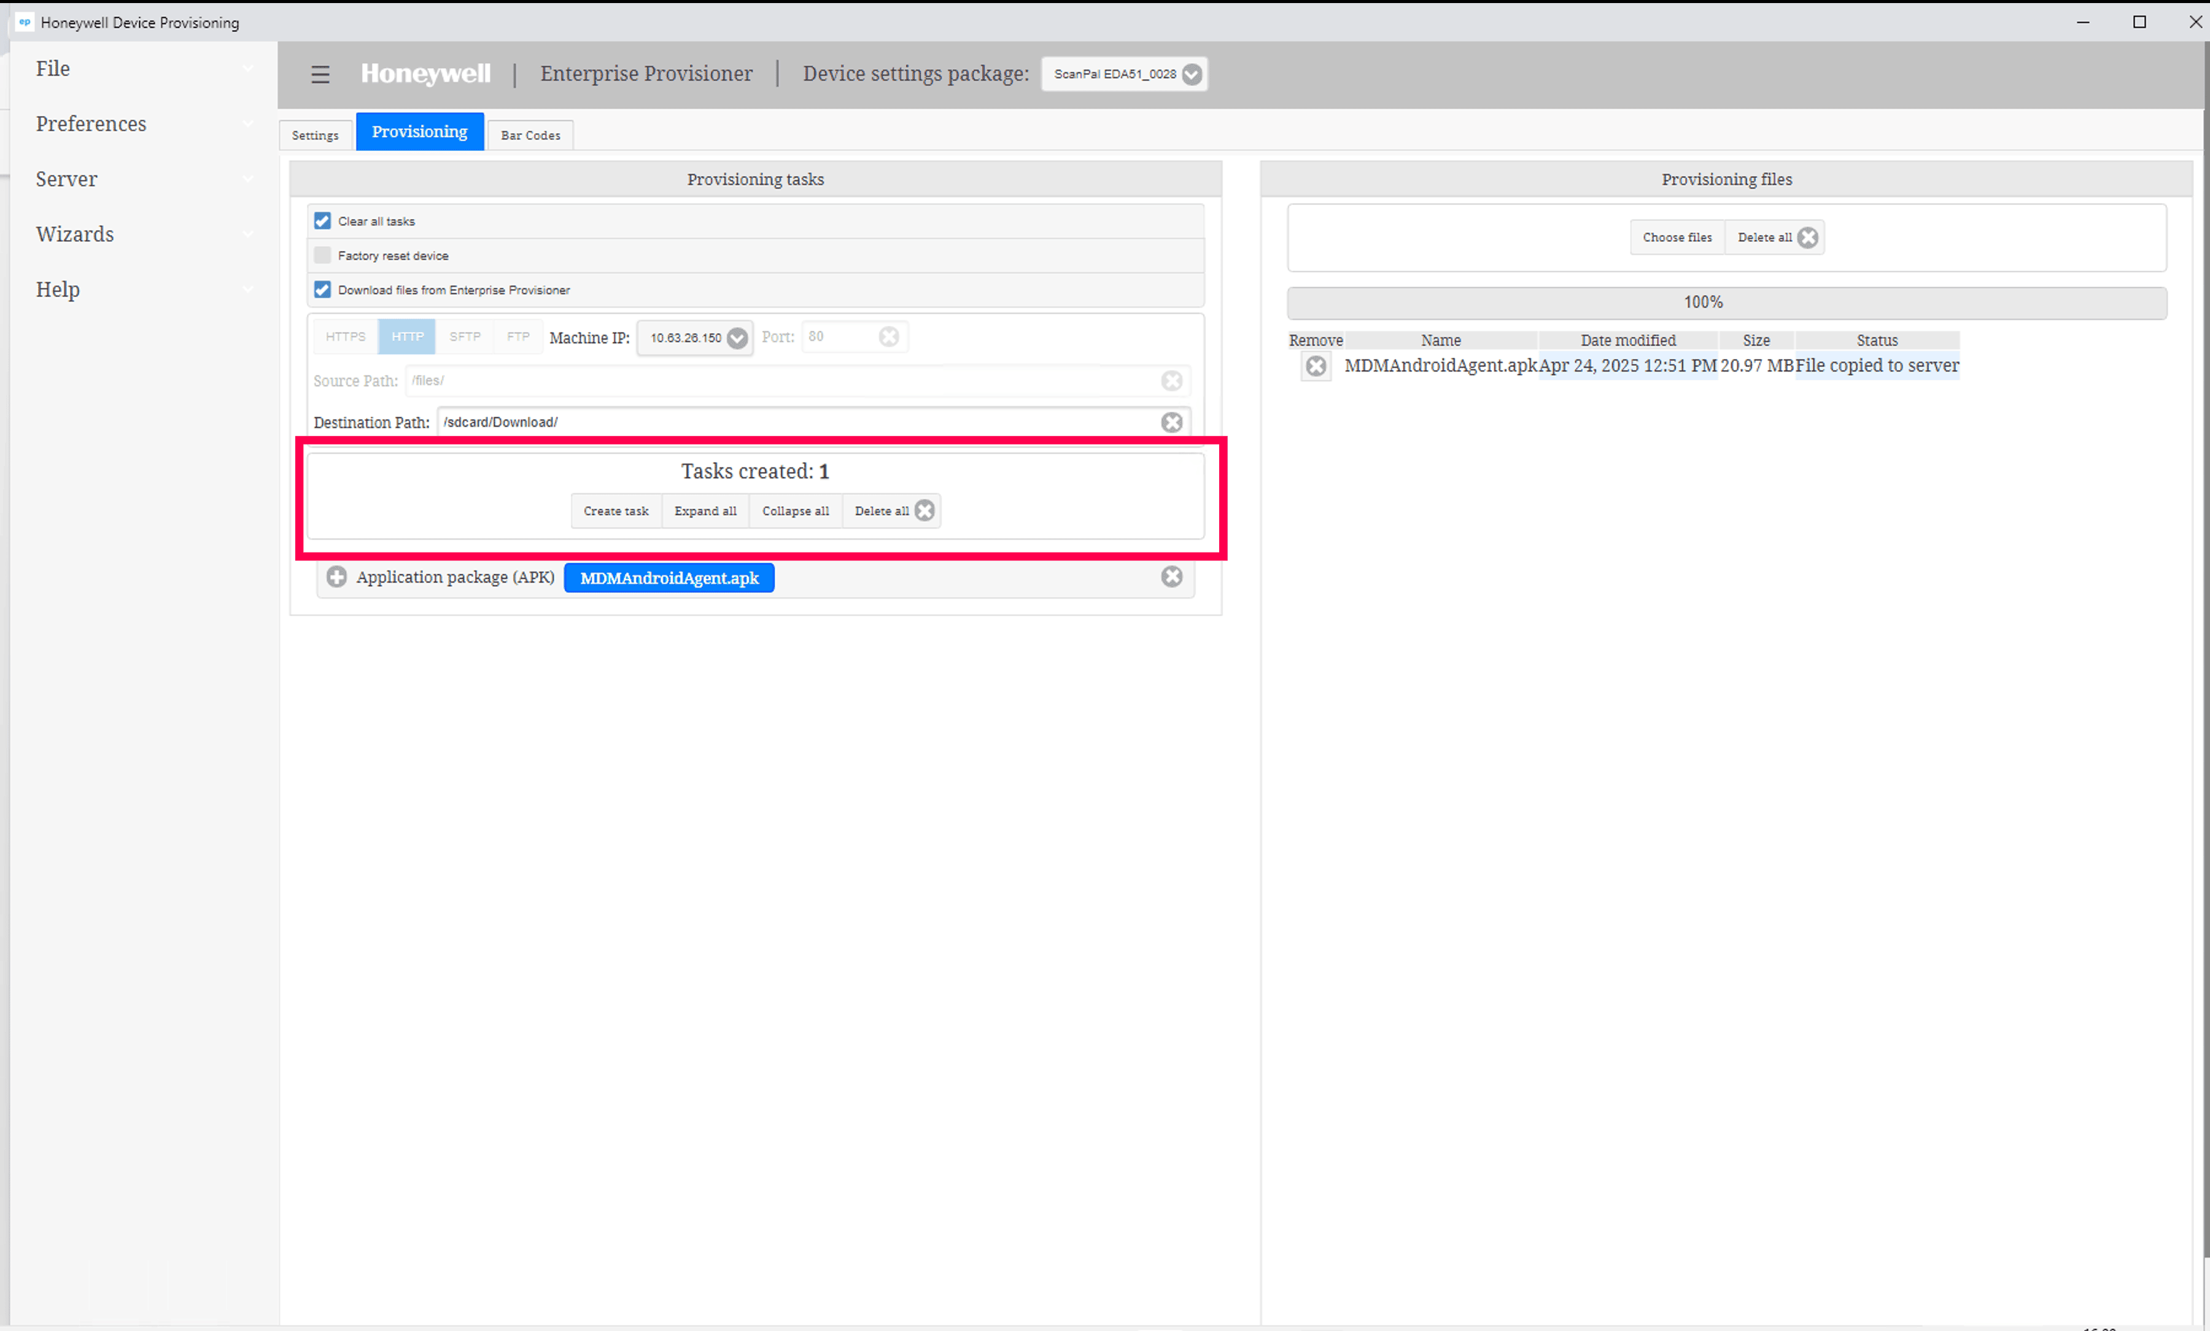Screen dimensions: 2210x1331
Task: Remove the Application package task with X icon
Action: click(1171, 576)
